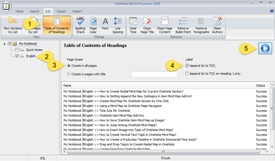This screenshot has height=161, width=275.
Task: Click the page title filter input field
Action: [x=154, y=74]
